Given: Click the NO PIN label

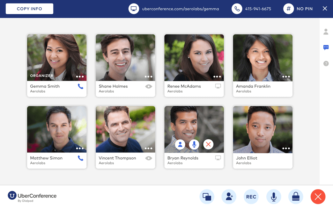Looking at the screenshot, I should coord(305,9).
